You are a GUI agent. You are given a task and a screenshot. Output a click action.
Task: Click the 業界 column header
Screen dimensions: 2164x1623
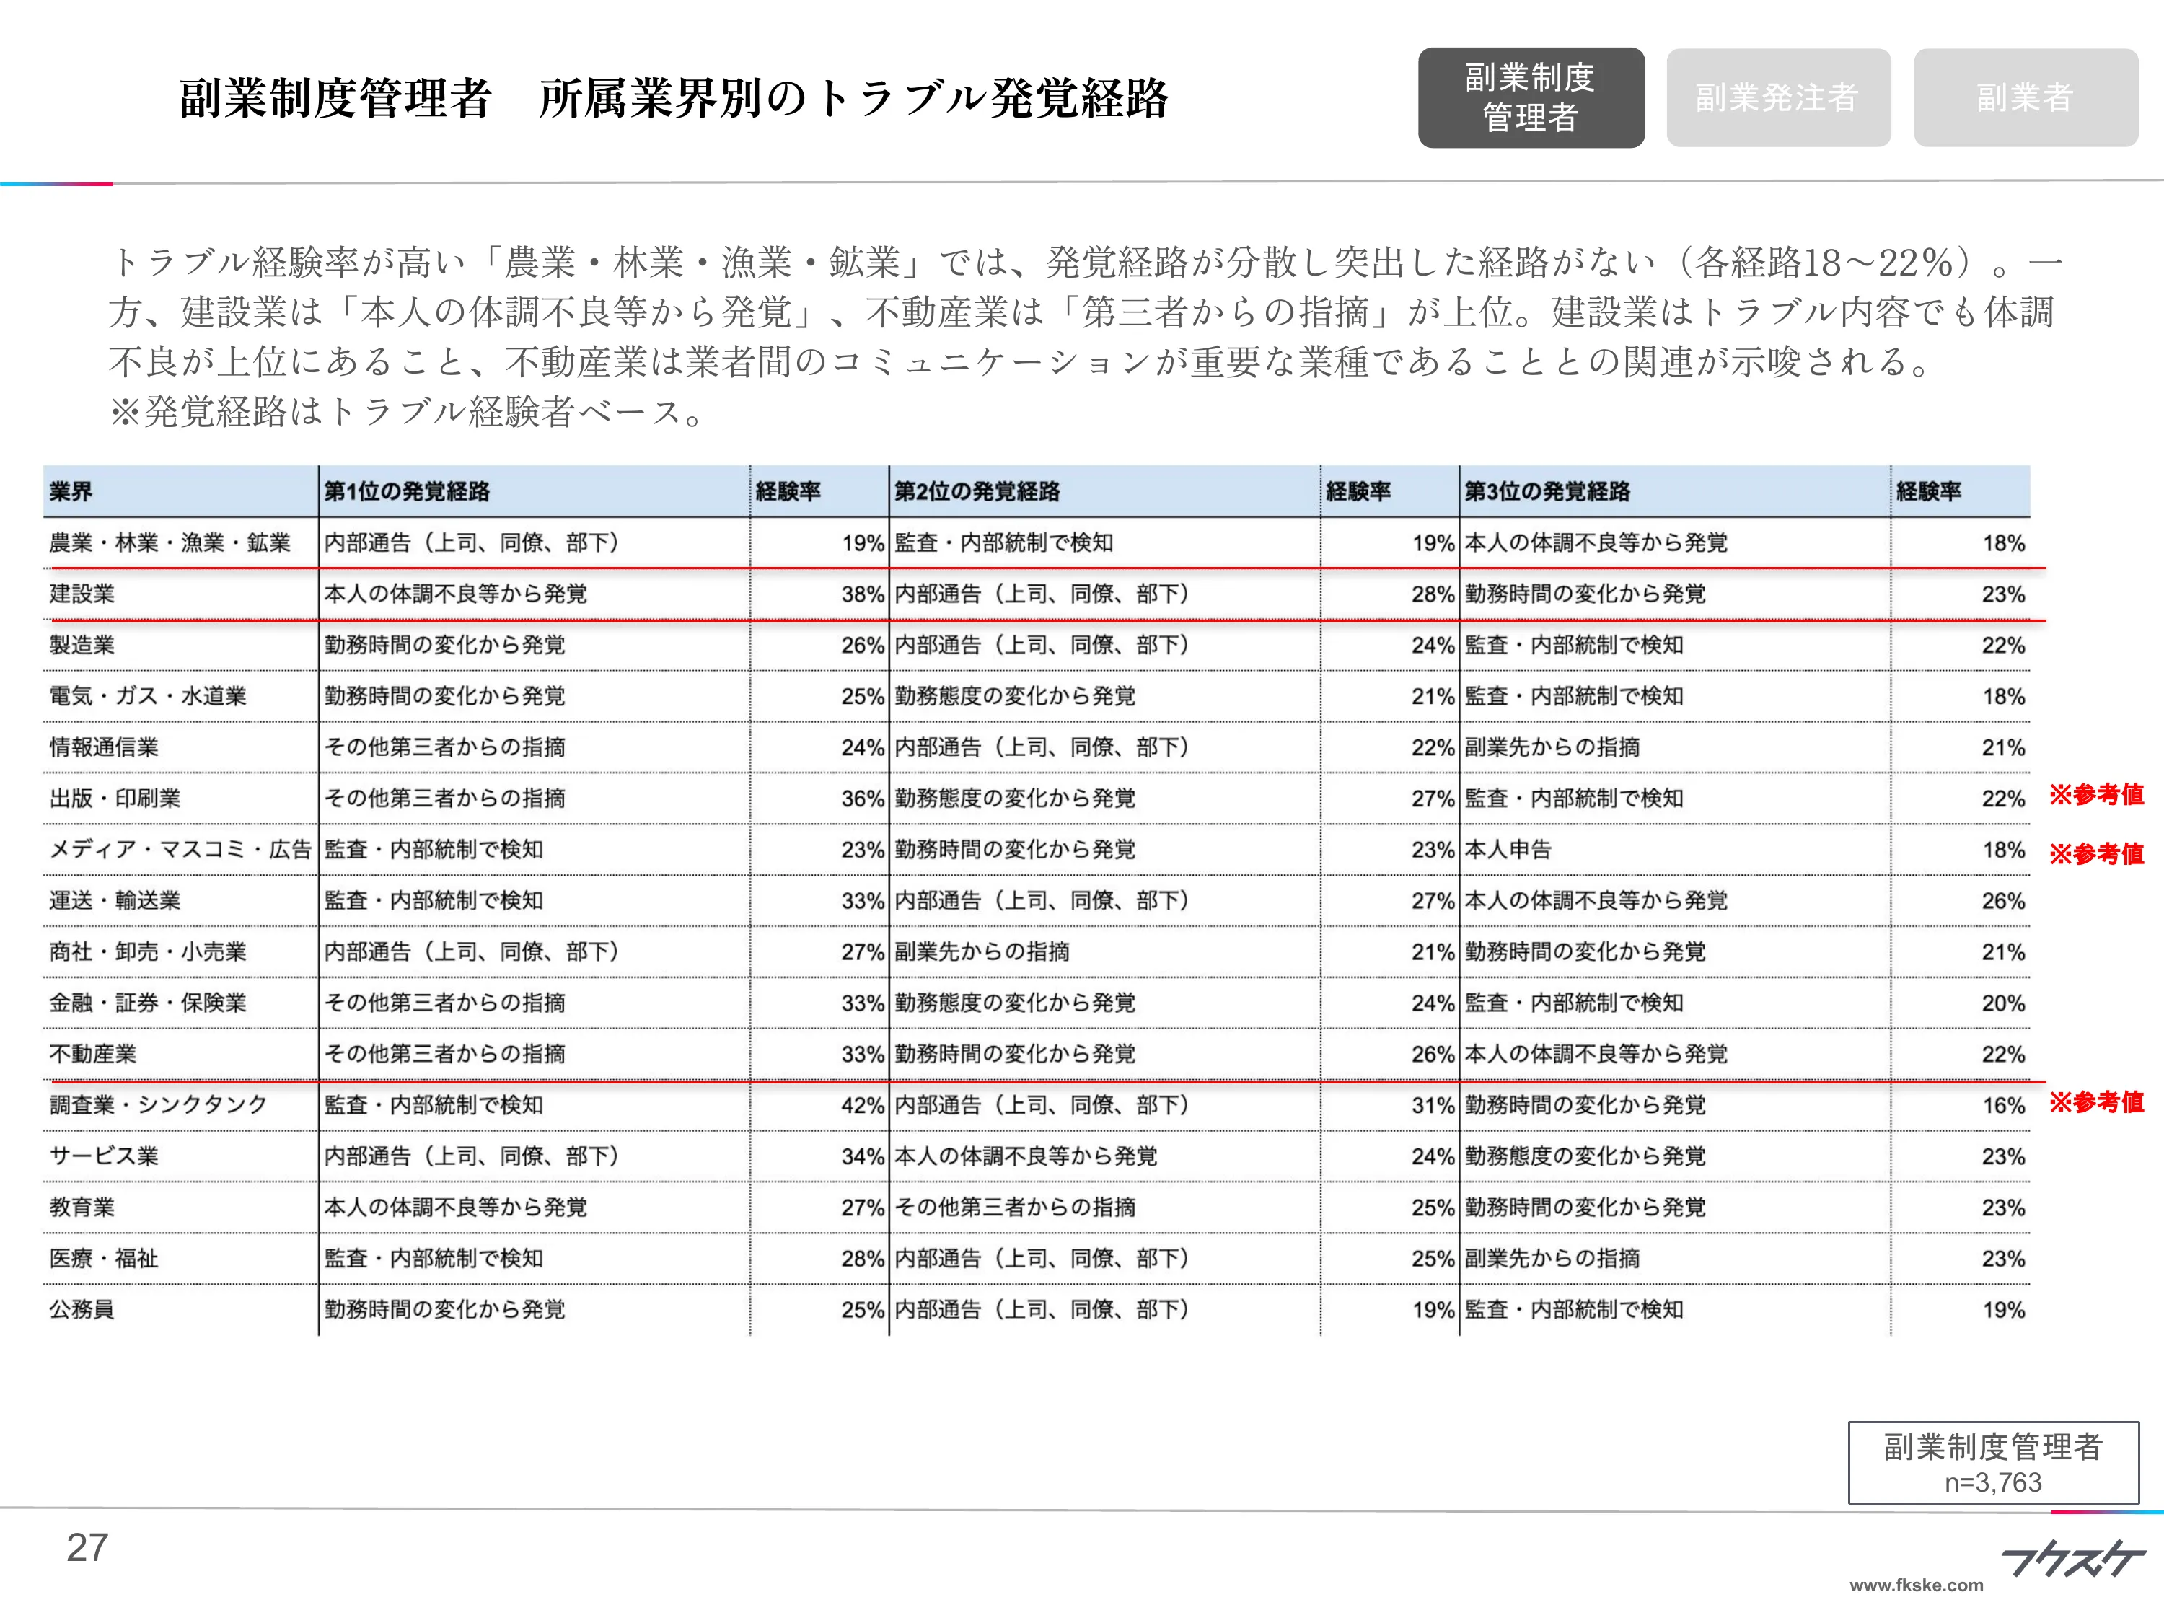[x=71, y=491]
